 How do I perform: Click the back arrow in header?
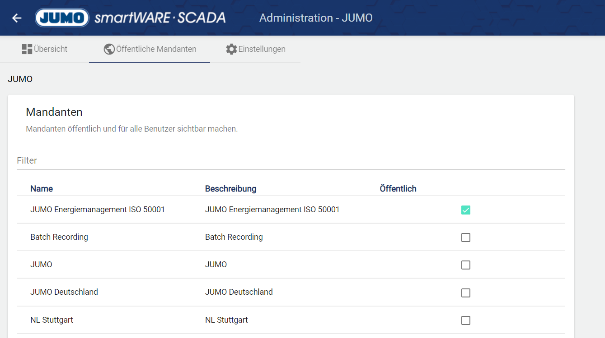tap(17, 18)
